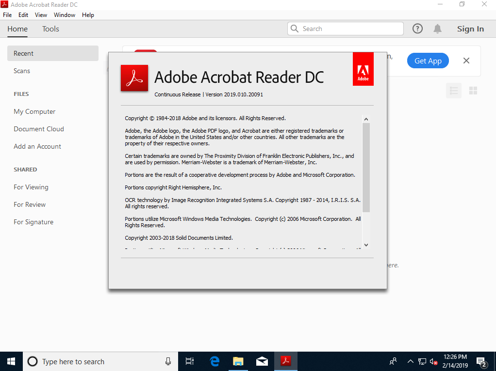Click the muted volume icon
Viewport: 496px width, 371px height.
point(433,361)
